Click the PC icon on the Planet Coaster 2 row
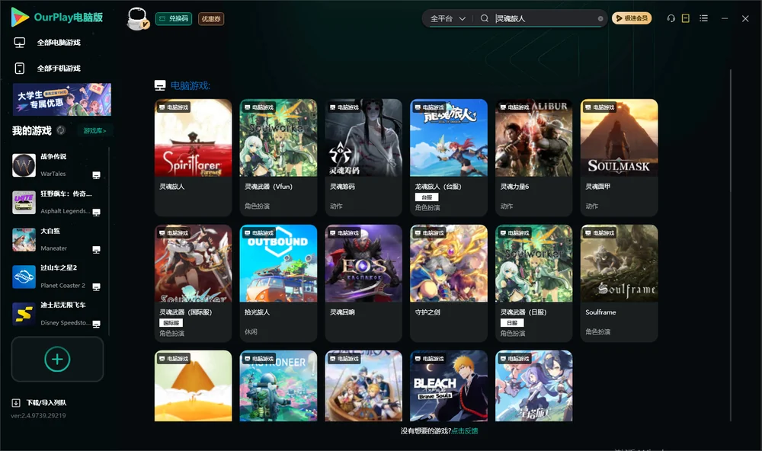This screenshot has height=451, width=762. 96,286
